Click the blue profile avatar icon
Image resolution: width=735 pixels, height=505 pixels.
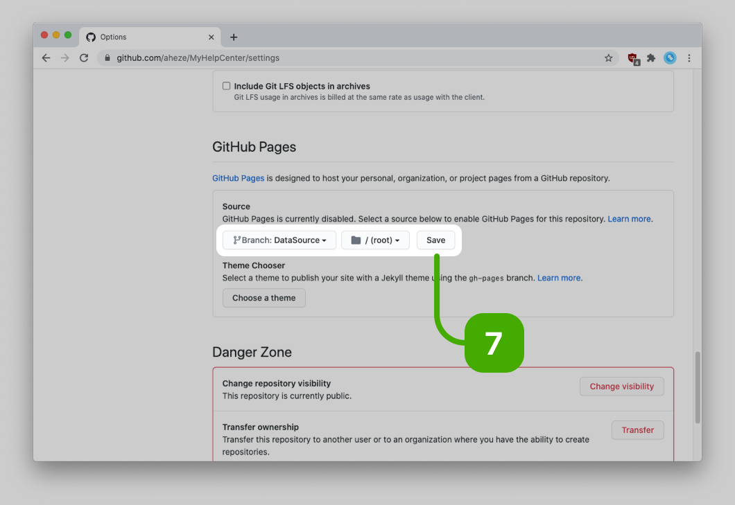pos(670,57)
